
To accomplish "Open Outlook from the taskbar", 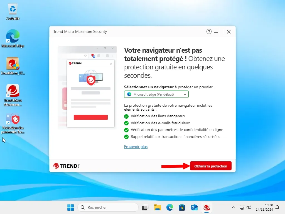I will (x=194, y=207).
